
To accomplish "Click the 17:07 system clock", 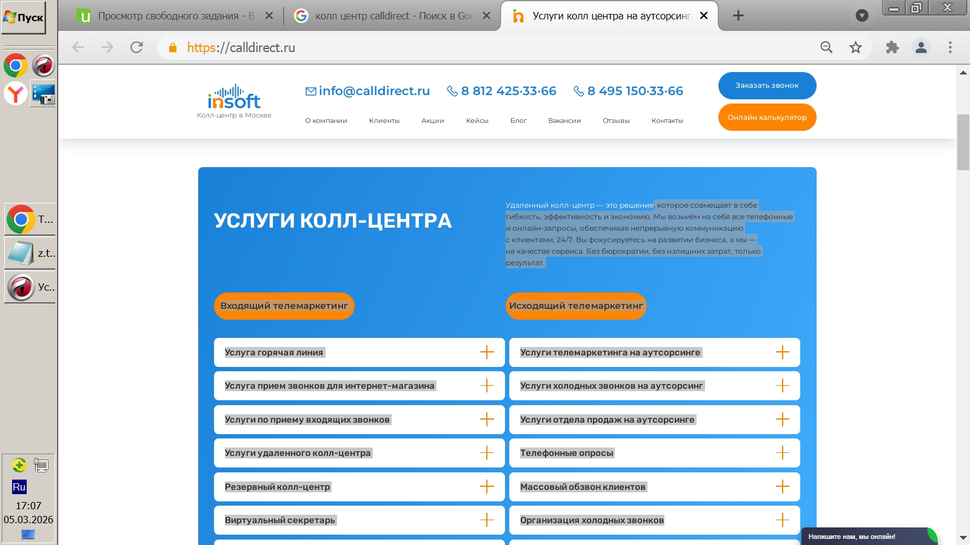I will coord(28,506).
